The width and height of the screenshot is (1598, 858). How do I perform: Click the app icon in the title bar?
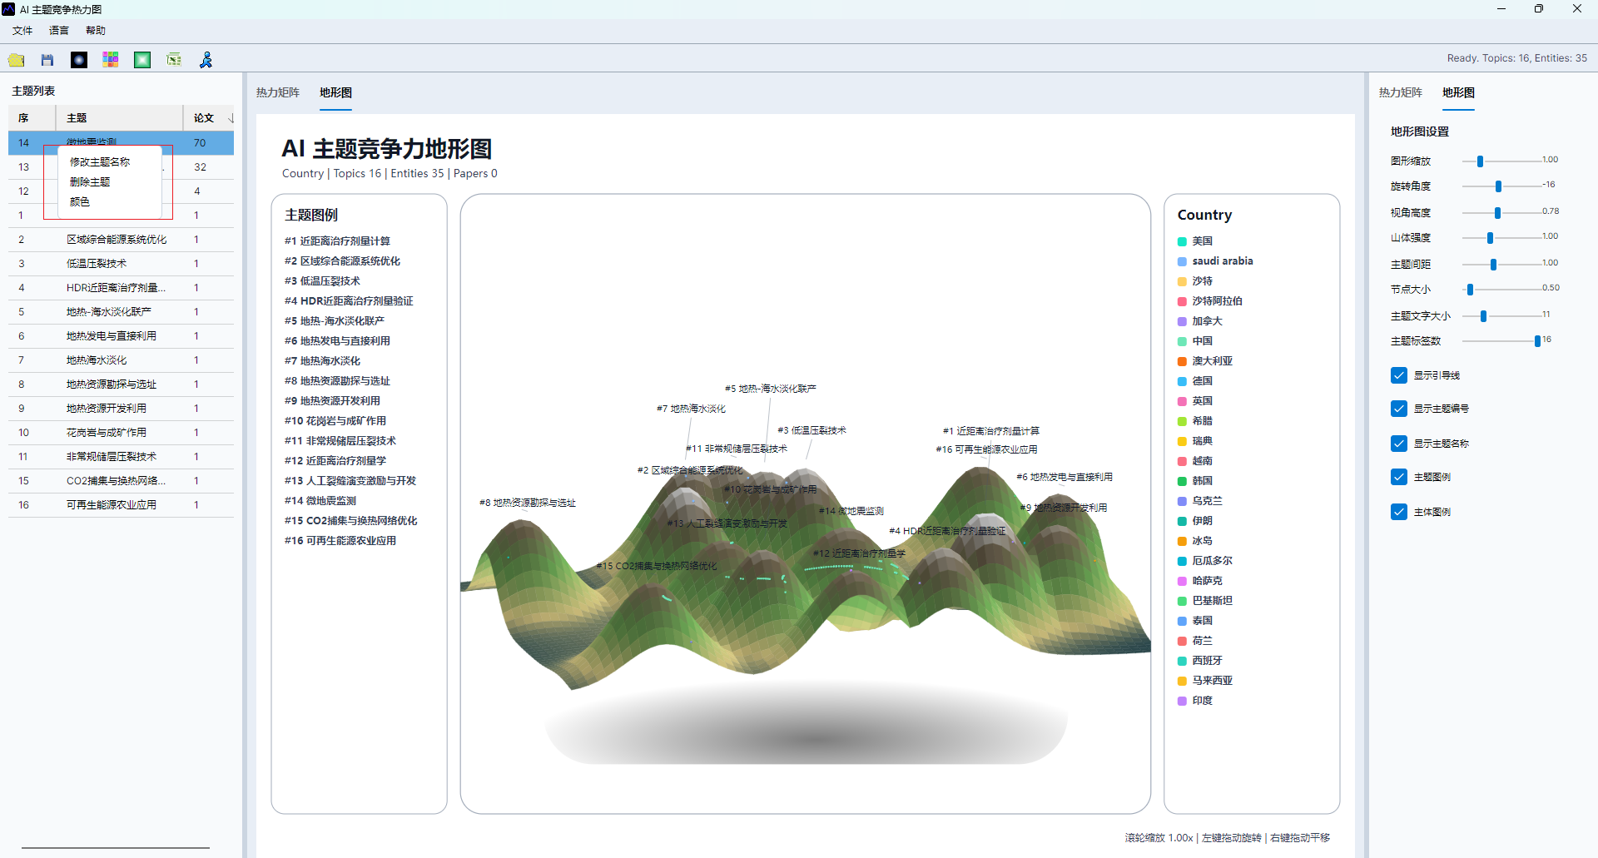click(x=8, y=9)
